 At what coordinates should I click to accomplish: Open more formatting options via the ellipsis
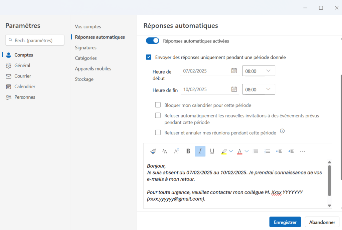pos(303,151)
